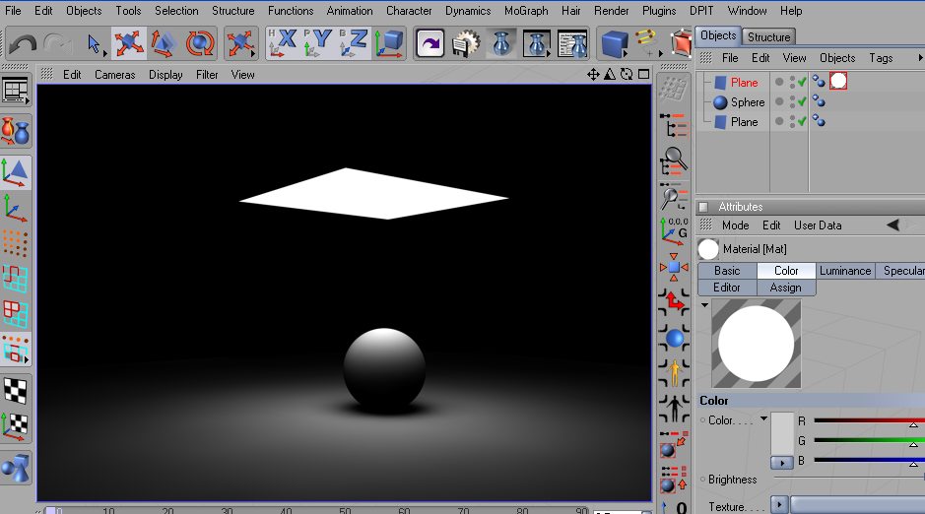The image size is (925, 514).
Task: Select the Use Edges mode
Action: 16,279
